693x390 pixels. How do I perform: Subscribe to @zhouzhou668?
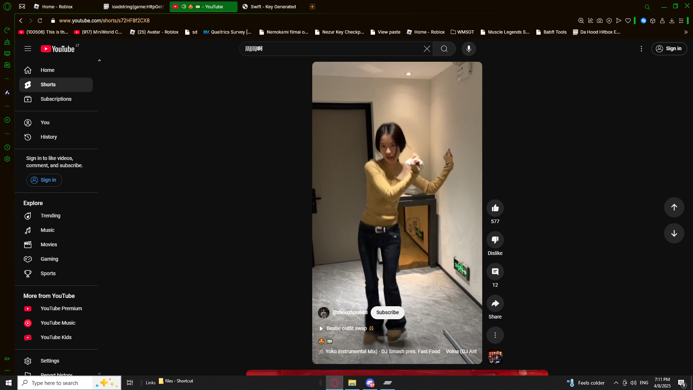(x=387, y=312)
